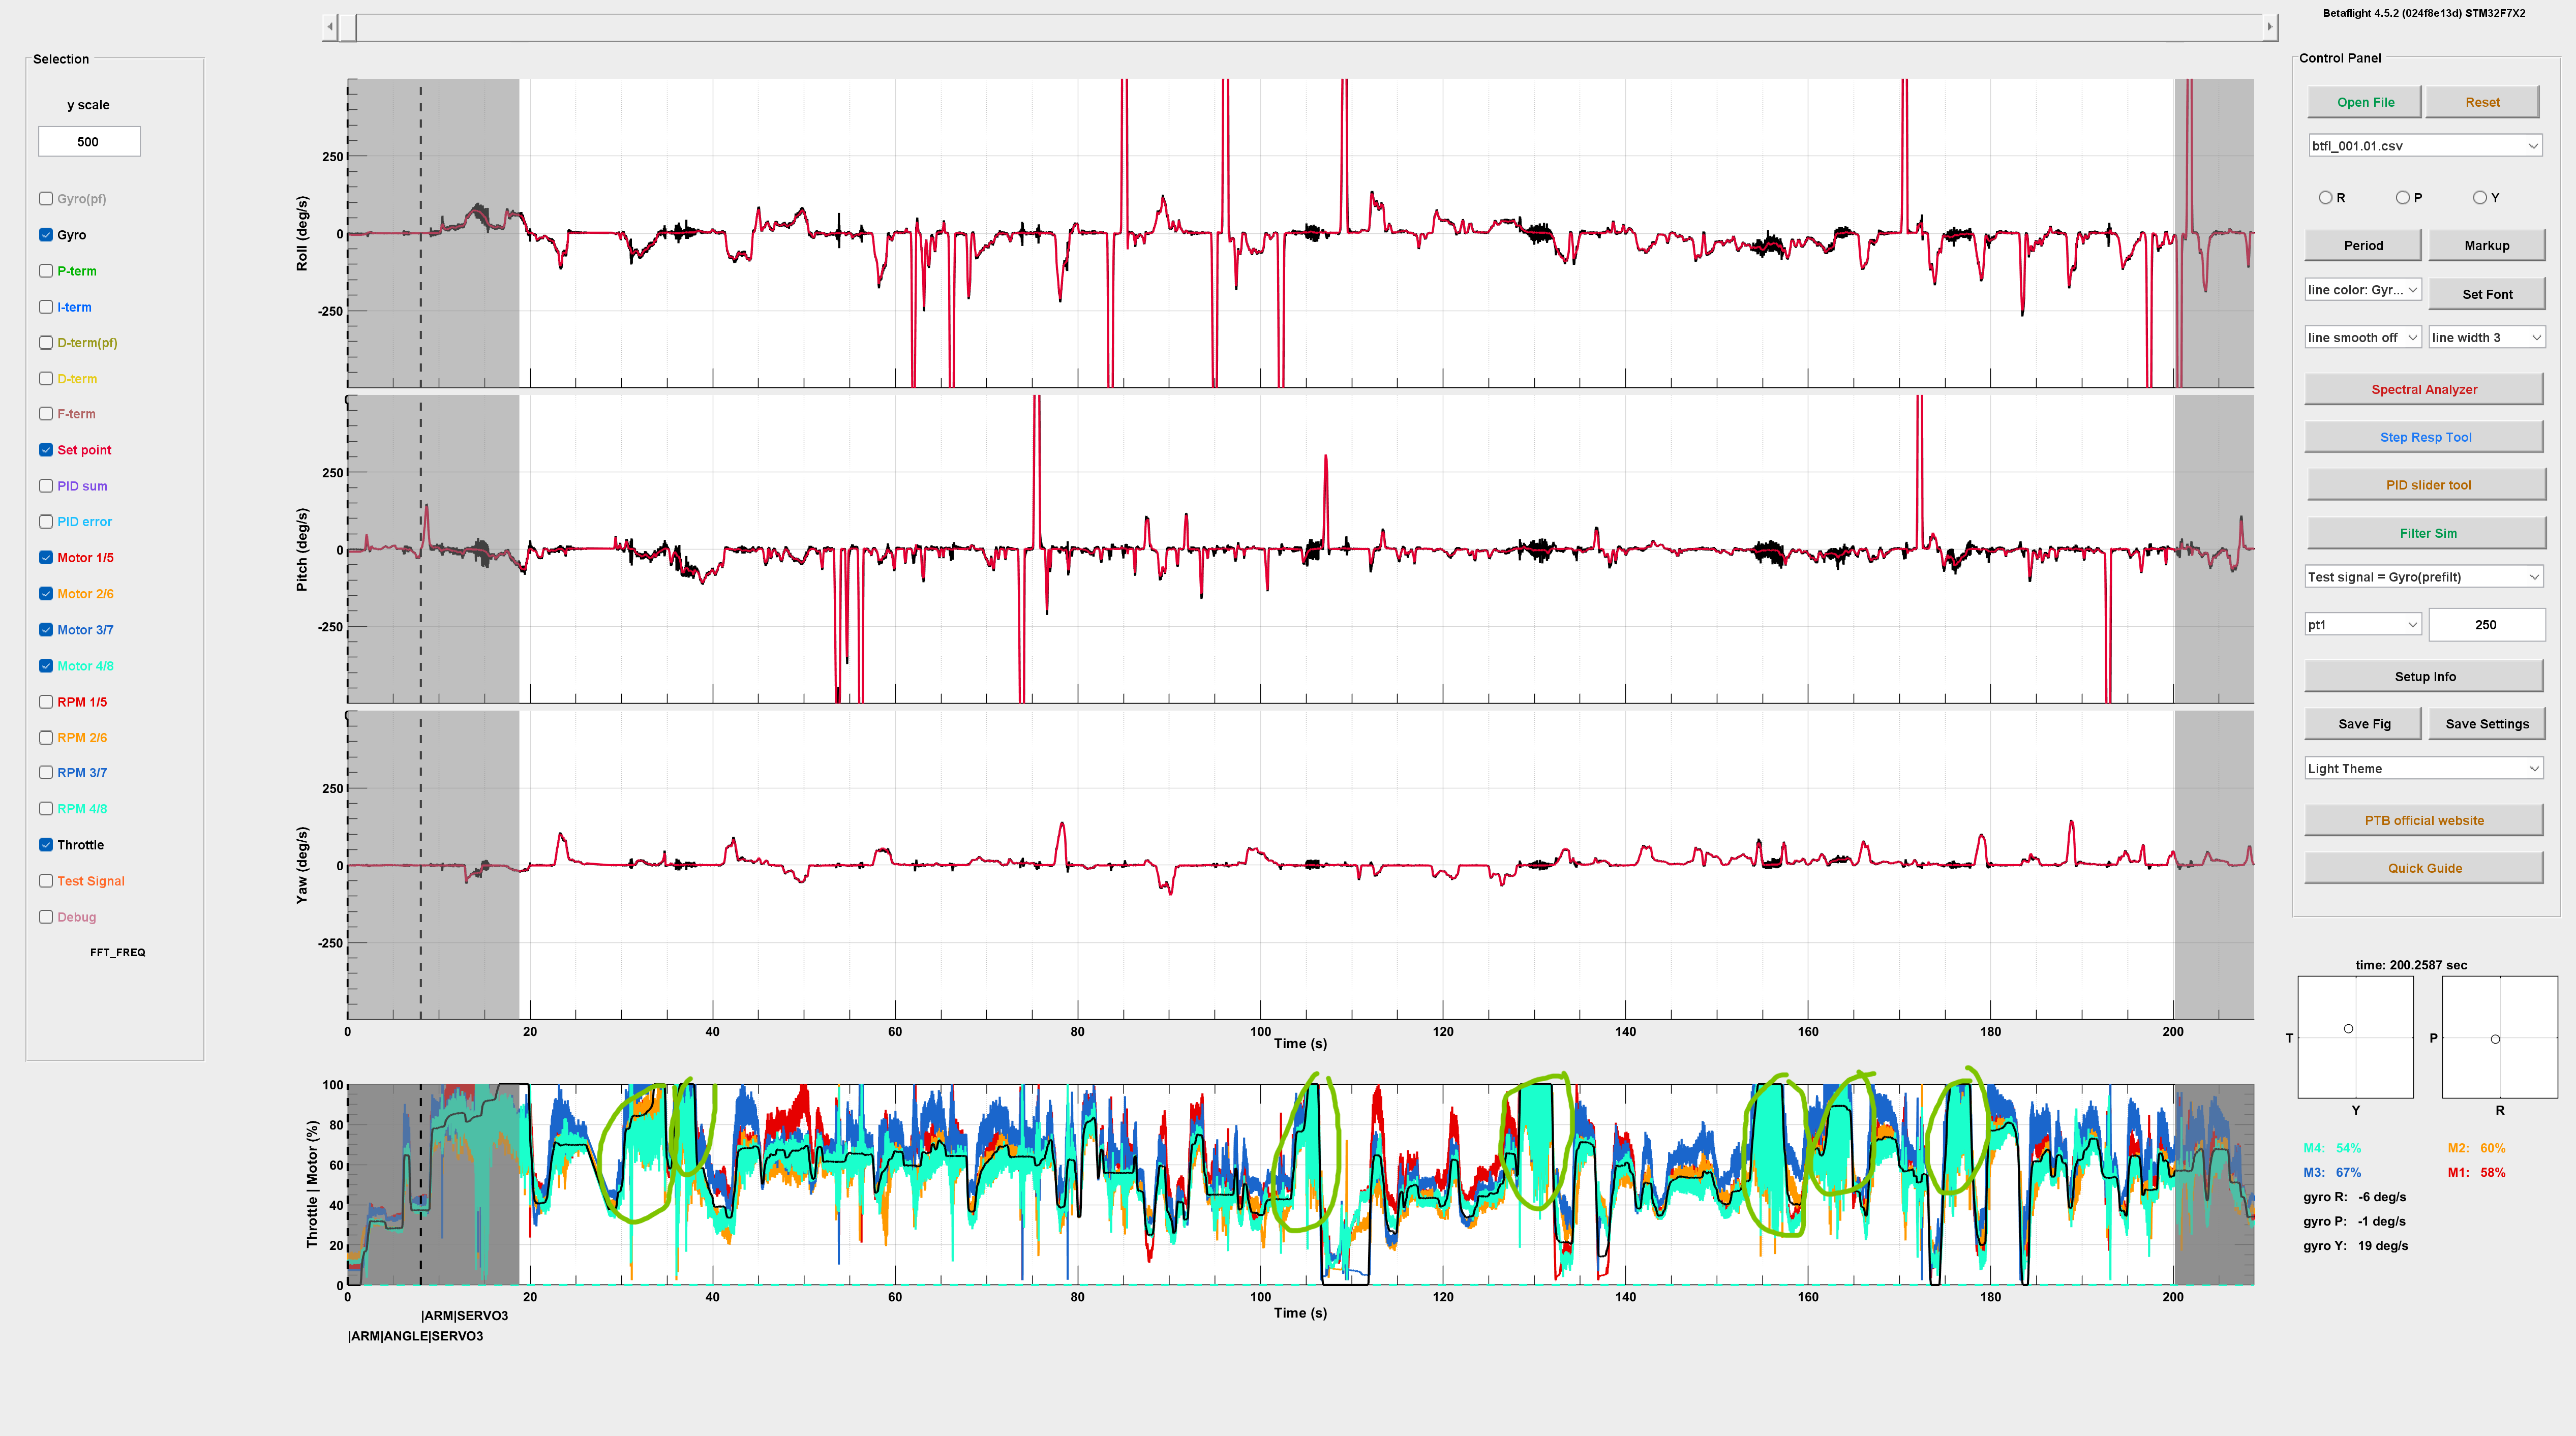Open the PID slider tool
This screenshot has height=1436, width=2576.
coord(2427,485)
